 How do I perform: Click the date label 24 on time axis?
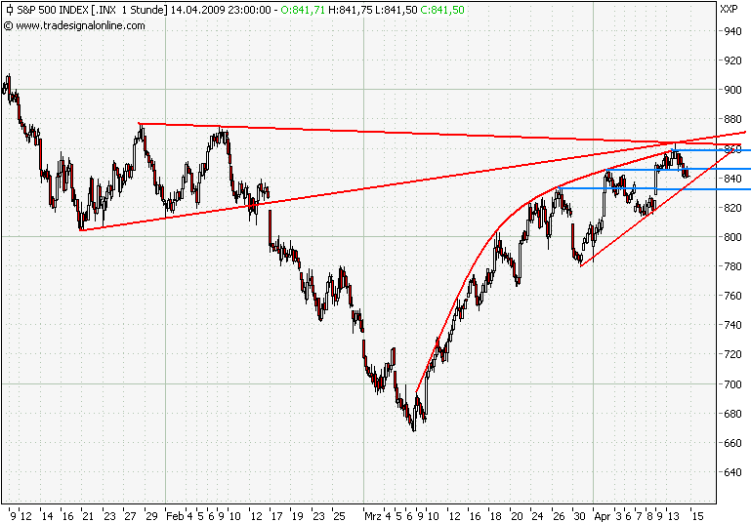click(537, 516)
